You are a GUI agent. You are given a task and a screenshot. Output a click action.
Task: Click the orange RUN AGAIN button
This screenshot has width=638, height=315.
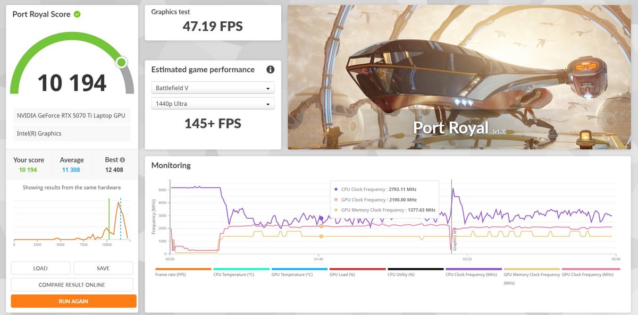74,301
